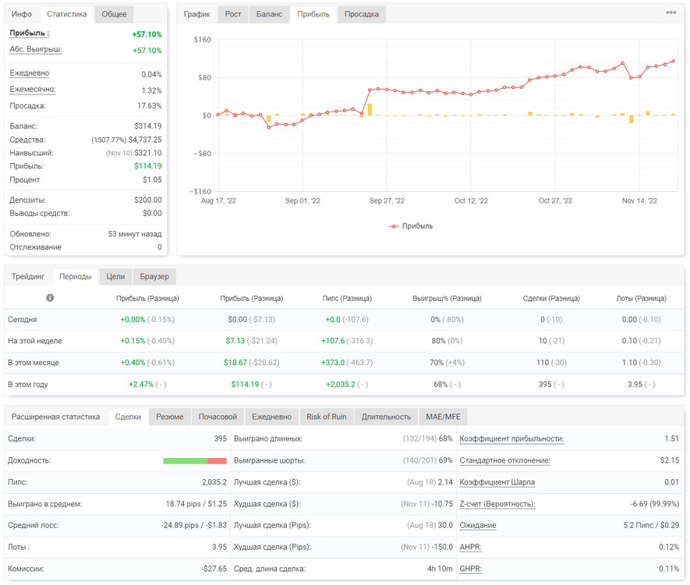Open the Risk of Ruin tab
Screen dimensions: 690x585
[x=326, y=417]
